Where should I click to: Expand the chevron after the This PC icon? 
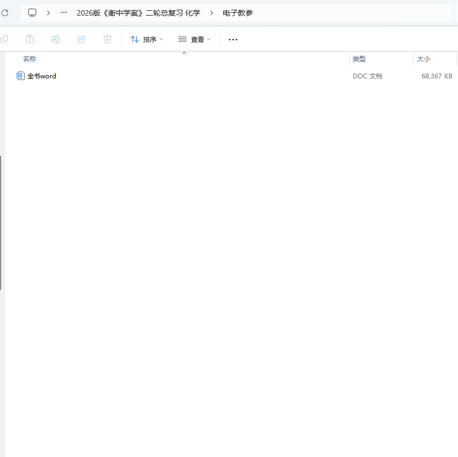tap(48, 12)
